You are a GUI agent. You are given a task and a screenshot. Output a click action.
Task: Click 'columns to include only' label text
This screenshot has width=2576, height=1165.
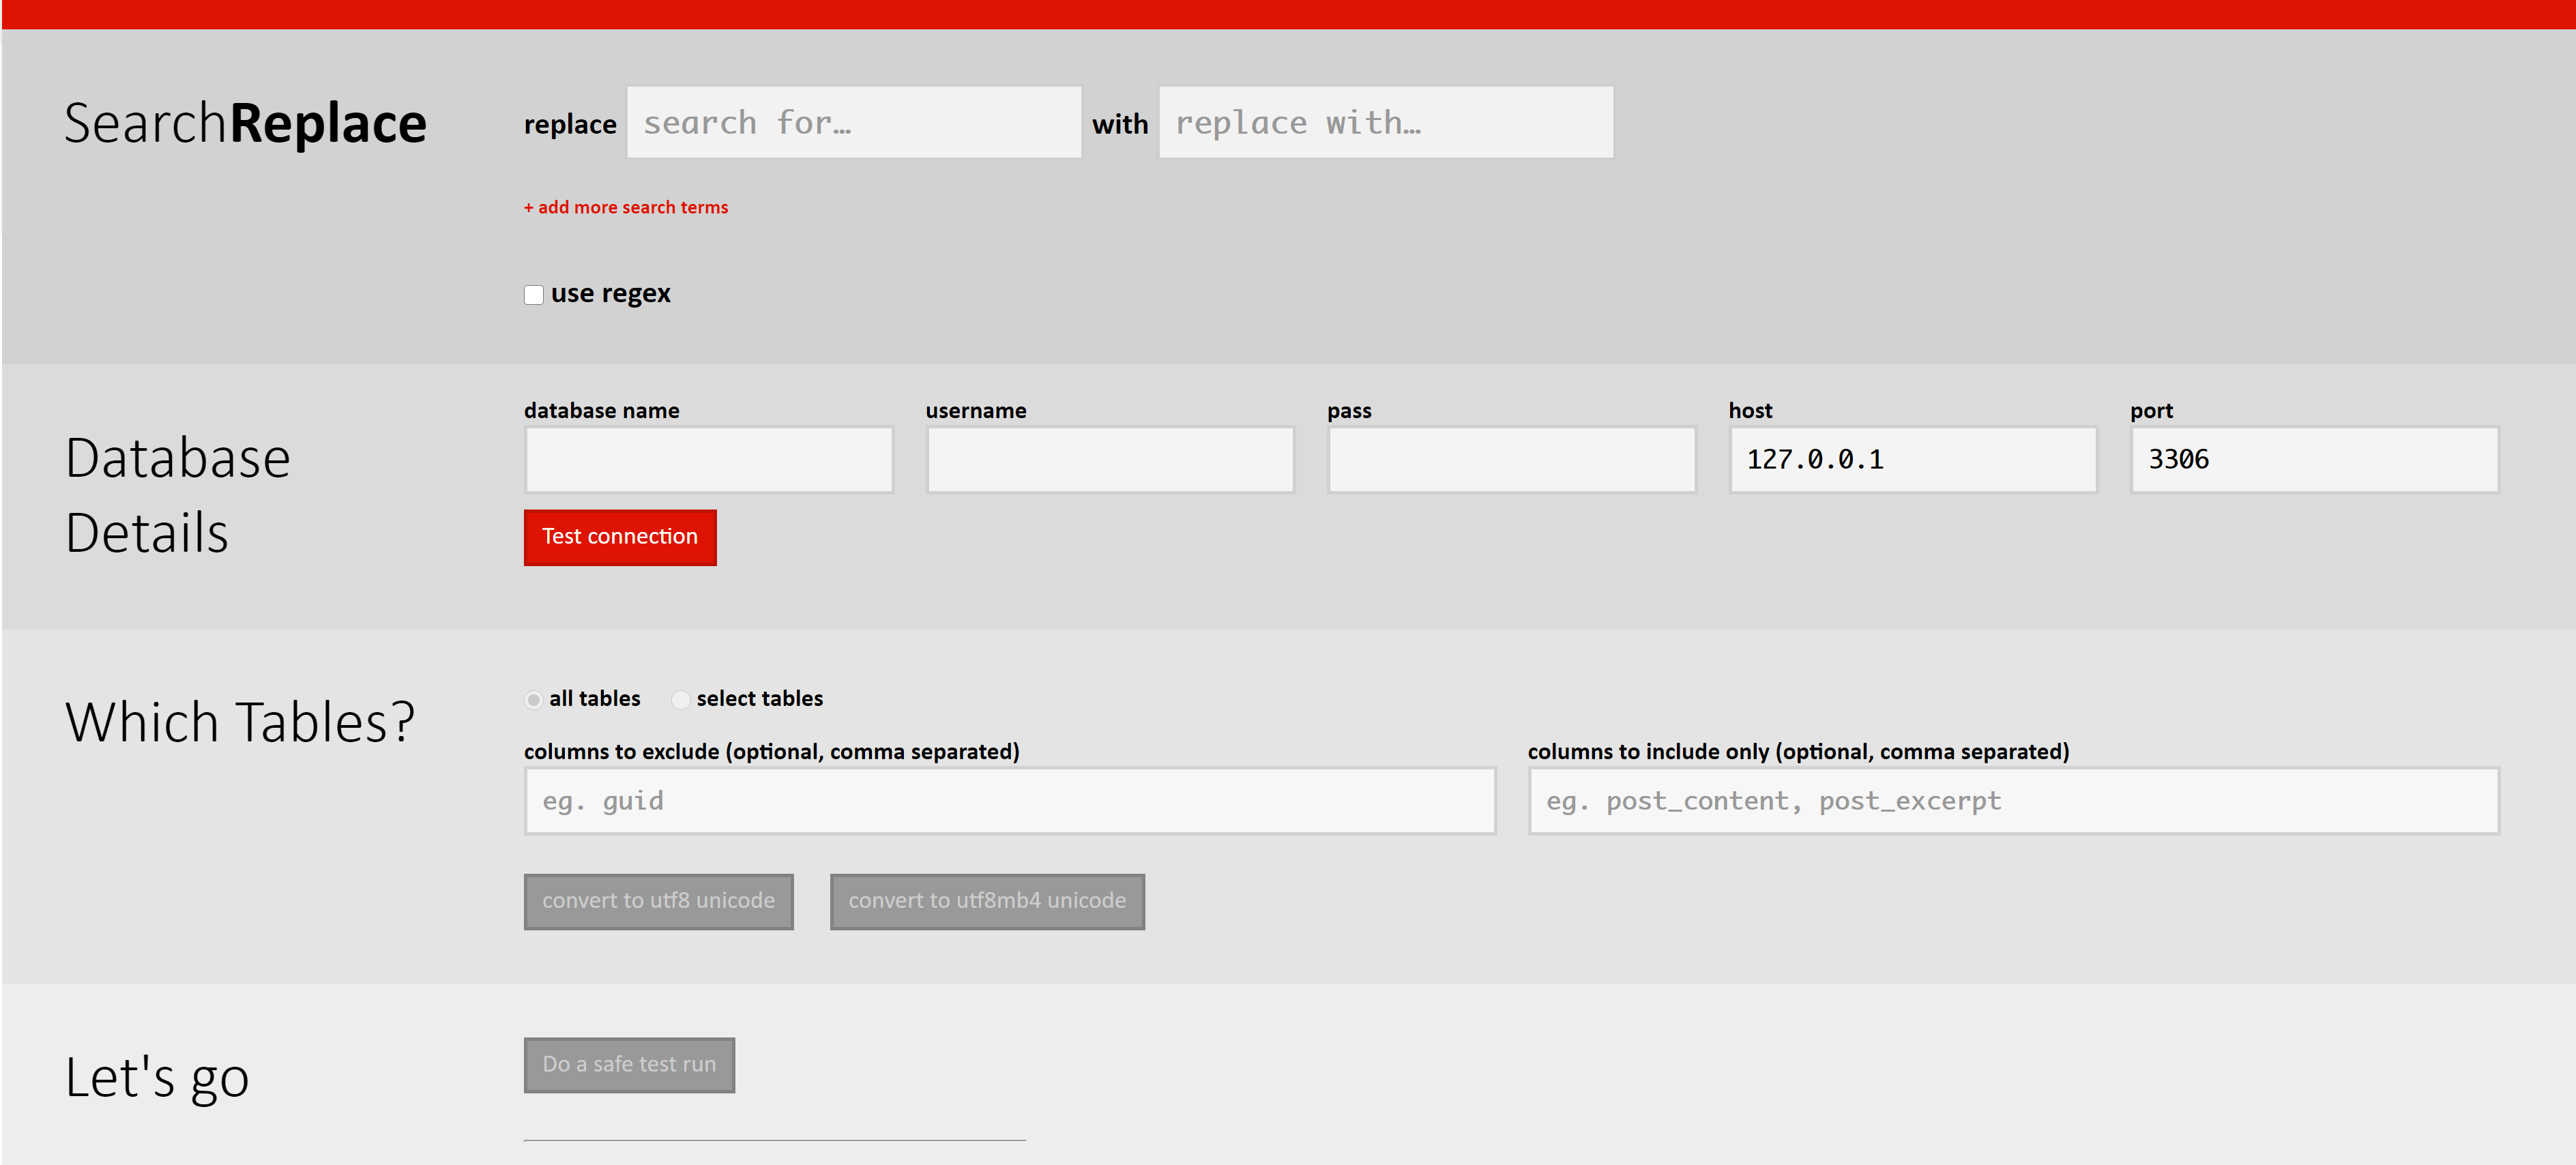coord(1649,751)
